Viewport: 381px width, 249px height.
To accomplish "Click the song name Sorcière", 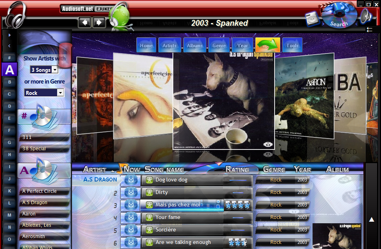I will pyautogui.click(x=166, y=229).
